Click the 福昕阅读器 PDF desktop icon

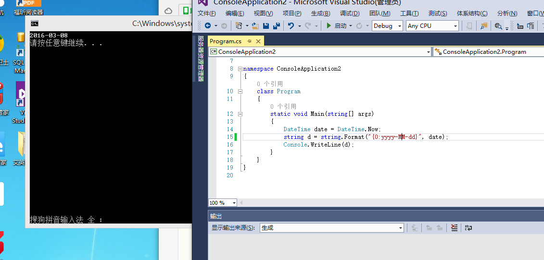(28, 8)
